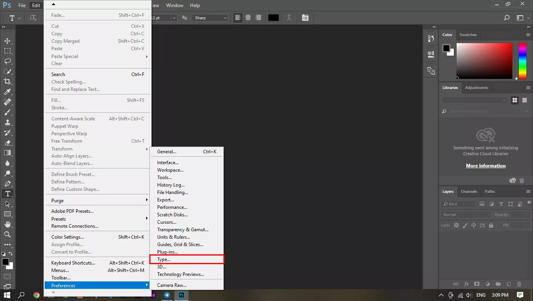Image resolution: width=533 pixels, height=301 pixels.
Task: Click the text color swatch in options bar
Action: coord(273,18)
